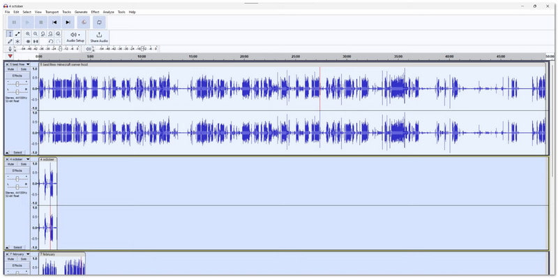Open the Edit menu
Screen dimensions: 558x278
16,12
